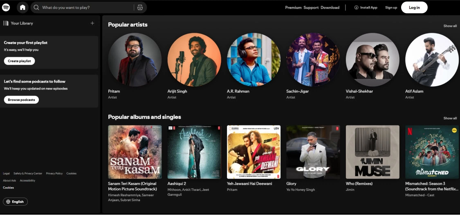The height and width of the screenshot is (215, 460).
Task: Click 'Who (Remixes)' album title
Action: point(359,184)
